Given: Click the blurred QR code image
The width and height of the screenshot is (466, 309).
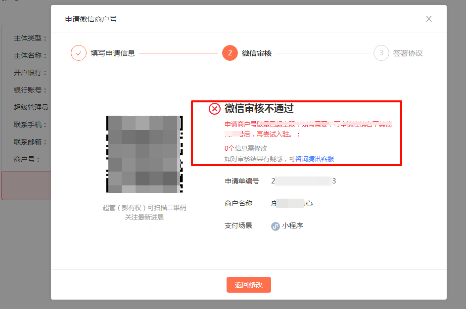Looking at the screenshot, I should point(144,154).
